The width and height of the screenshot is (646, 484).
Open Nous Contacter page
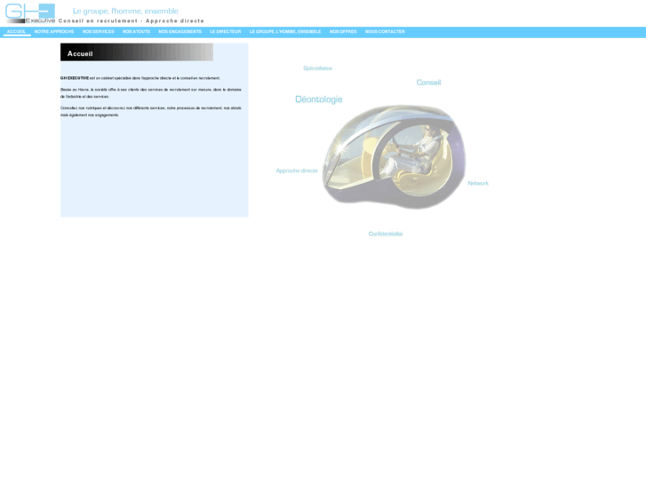(x=385, y=32)
